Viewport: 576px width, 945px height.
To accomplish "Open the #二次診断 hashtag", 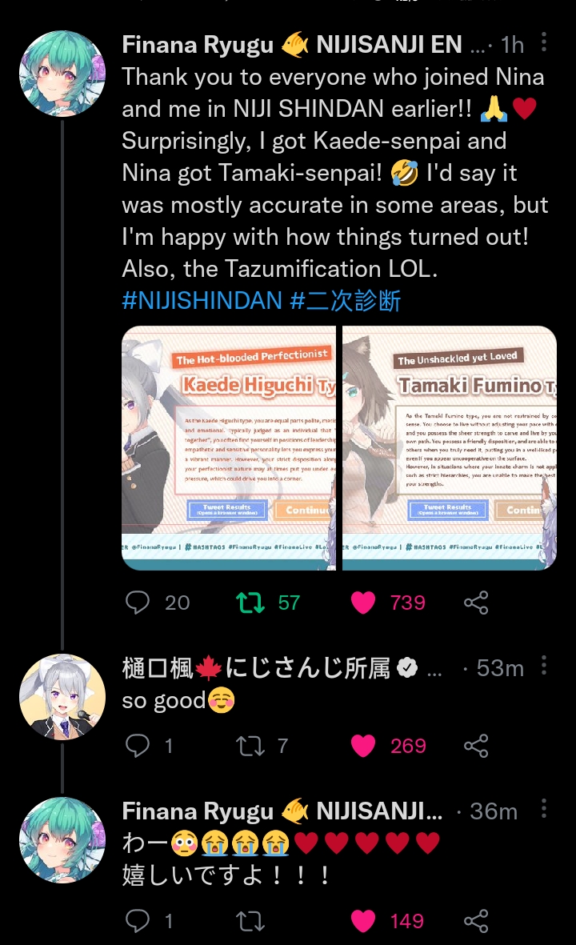I will point(346,300).
